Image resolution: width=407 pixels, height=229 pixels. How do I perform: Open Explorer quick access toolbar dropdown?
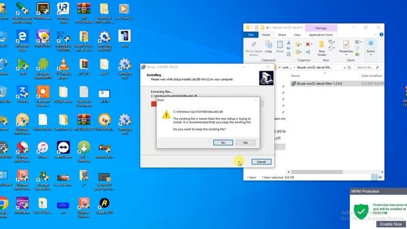point(267,27)
